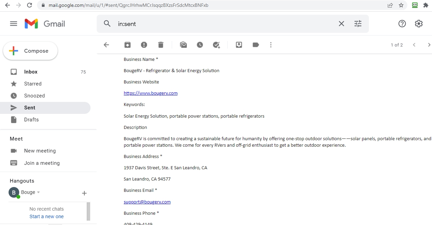Delete the open email
432x225 pixels.
coord(161,45)
